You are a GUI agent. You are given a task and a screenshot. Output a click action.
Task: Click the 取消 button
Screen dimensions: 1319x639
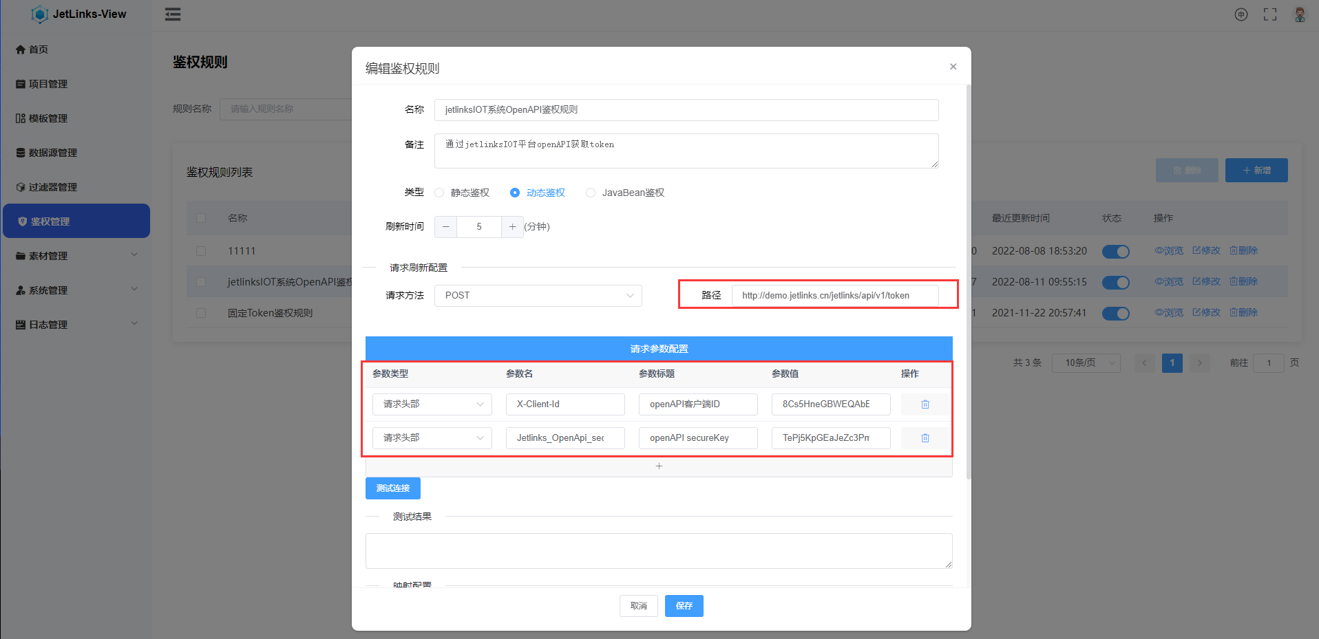[639, 606]
